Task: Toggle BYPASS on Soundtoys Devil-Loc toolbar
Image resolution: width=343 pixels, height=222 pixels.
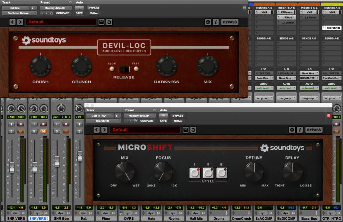Action: pyautogui.click(x=230, y=22)
